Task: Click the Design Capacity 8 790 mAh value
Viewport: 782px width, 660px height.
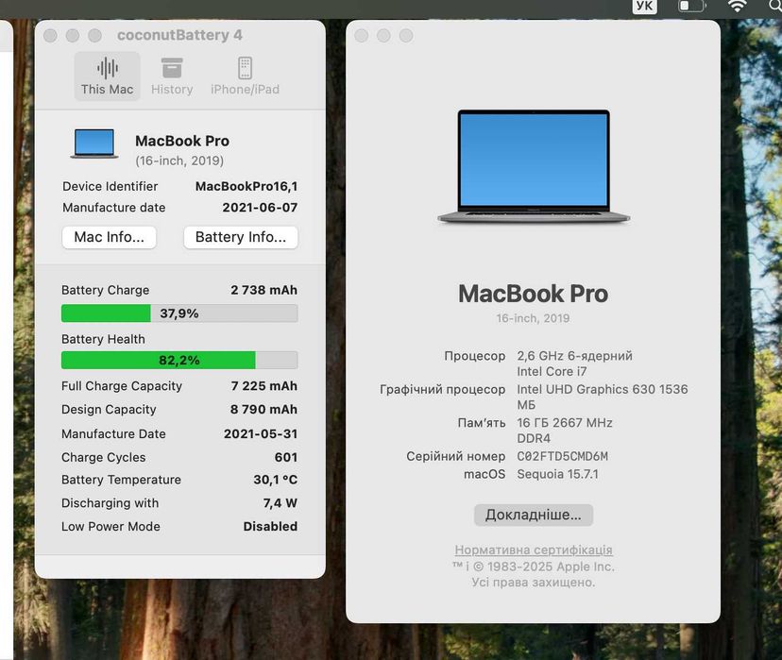Action: (x=263, y=409)
